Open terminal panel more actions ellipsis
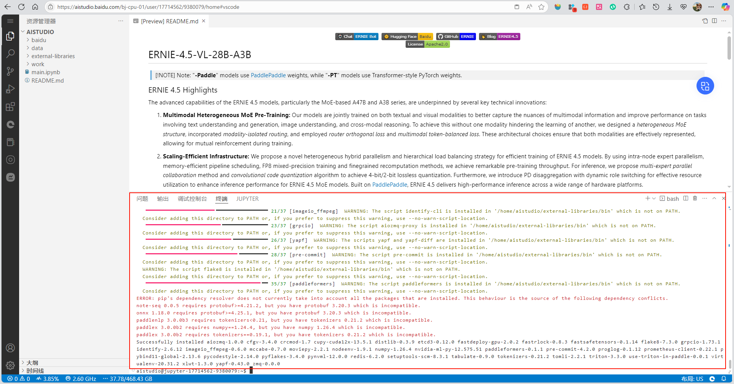The width and height of the screenshot is (734, 384). [705, 199]
